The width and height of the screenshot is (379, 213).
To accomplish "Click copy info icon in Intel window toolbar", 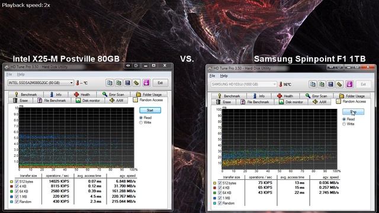I will click(x=110, y=83).
